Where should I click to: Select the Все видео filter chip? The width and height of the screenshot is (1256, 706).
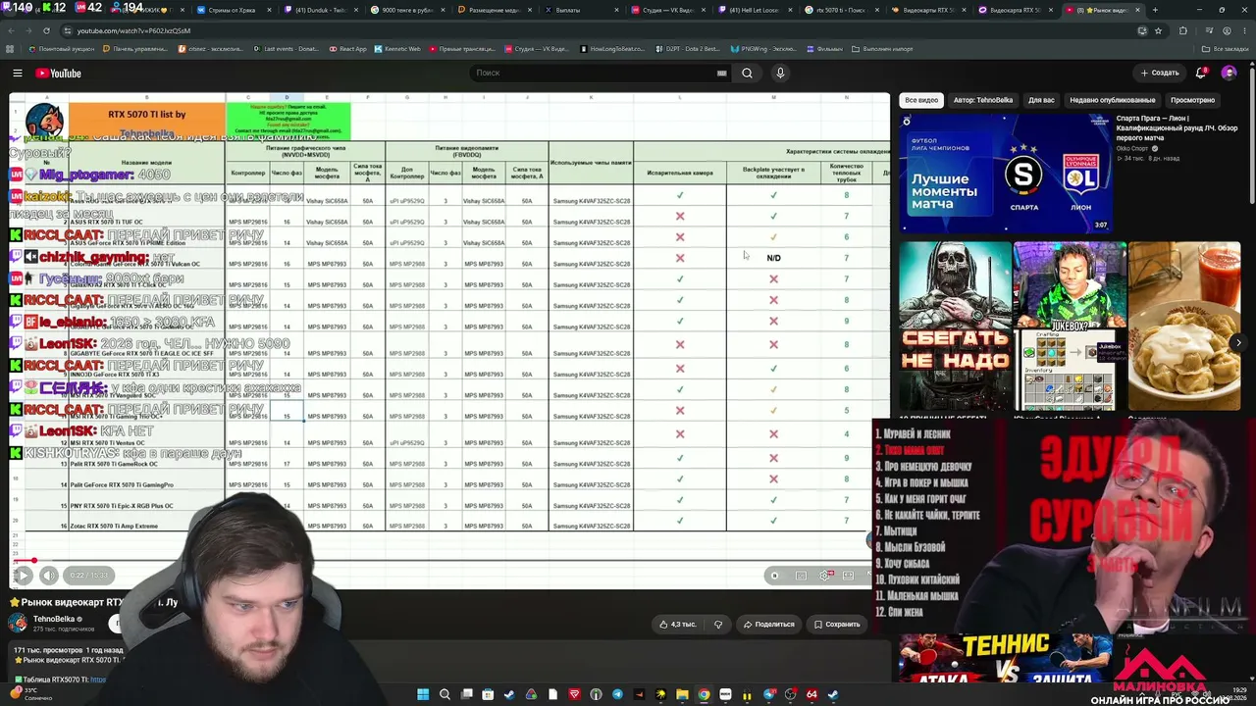(921, 100)
